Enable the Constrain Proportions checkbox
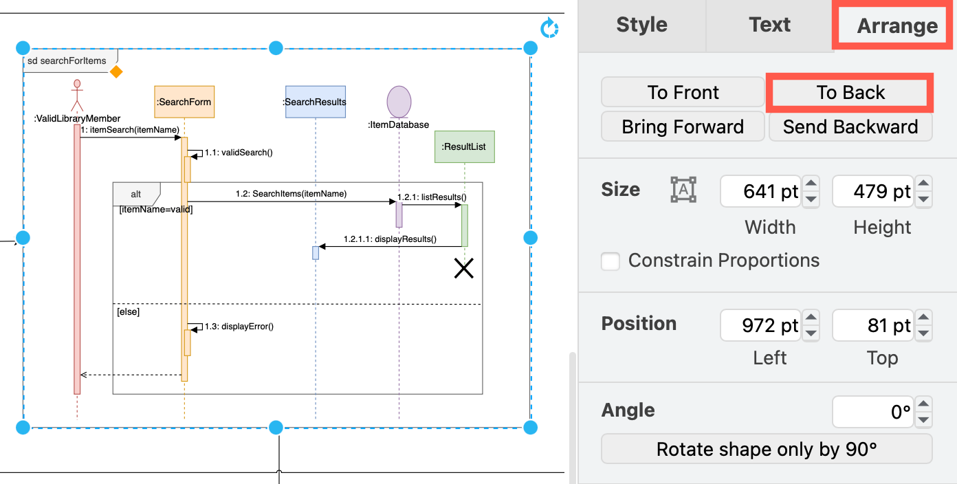The width and height of the screenshot is (957, 484). 610,261
